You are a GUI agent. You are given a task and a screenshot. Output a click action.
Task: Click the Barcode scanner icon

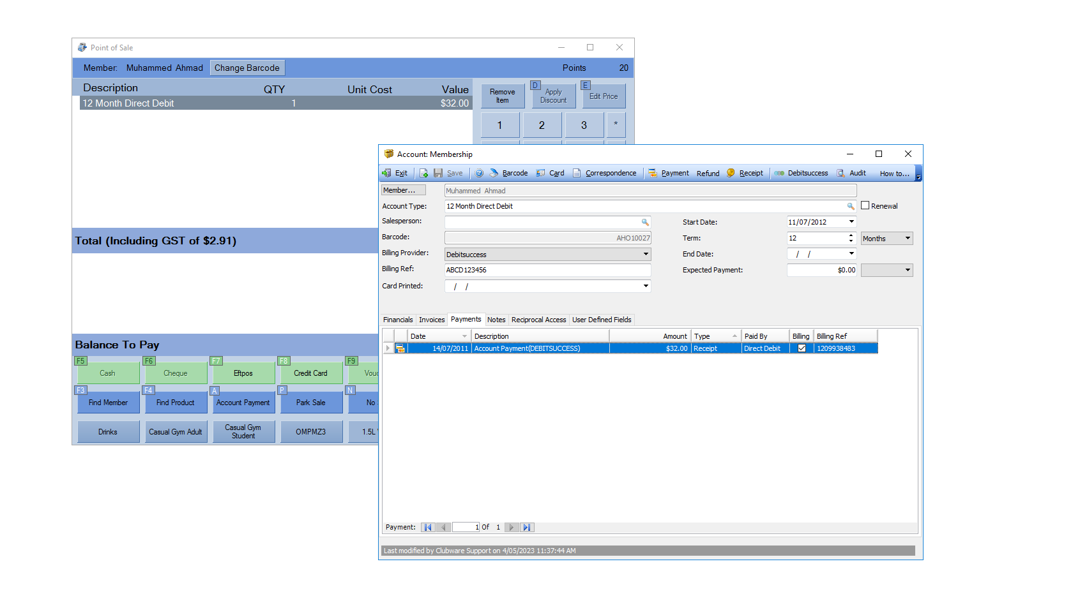click(x=494, y=173)
